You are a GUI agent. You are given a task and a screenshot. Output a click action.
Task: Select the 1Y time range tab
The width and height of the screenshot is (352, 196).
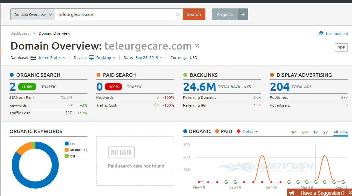click(x=315, y=132)
